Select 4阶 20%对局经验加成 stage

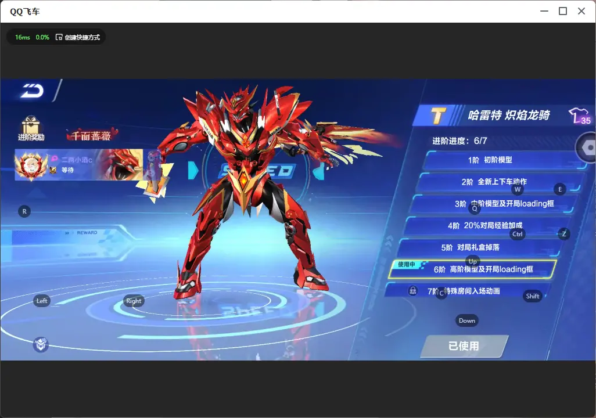pyautogui.click(x=487, y=226)
